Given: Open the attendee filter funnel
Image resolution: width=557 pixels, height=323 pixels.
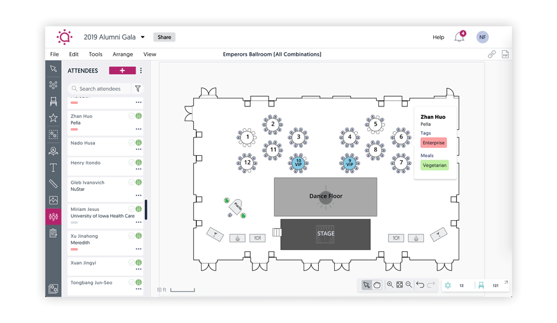Looking at the screenshot, I should click(x=138, y=88).
